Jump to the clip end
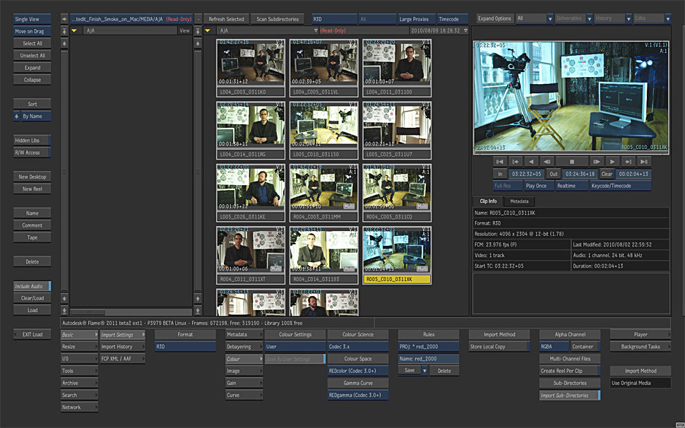The height and width of the screenshot is (428, 685). 643,162
